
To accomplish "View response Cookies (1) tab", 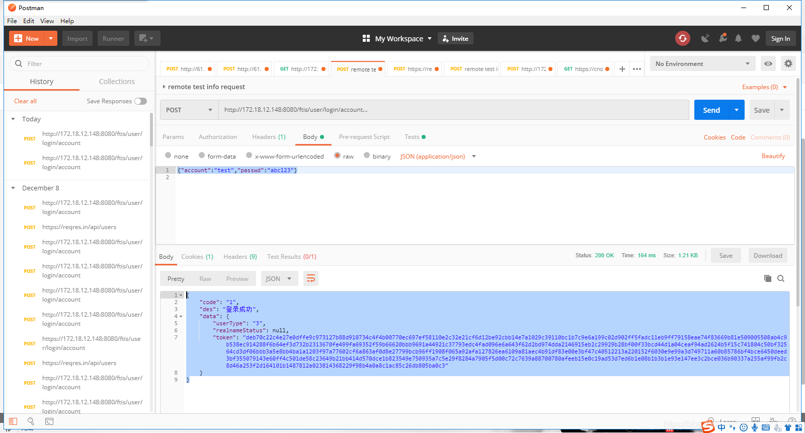I will (x=197, y=257).
